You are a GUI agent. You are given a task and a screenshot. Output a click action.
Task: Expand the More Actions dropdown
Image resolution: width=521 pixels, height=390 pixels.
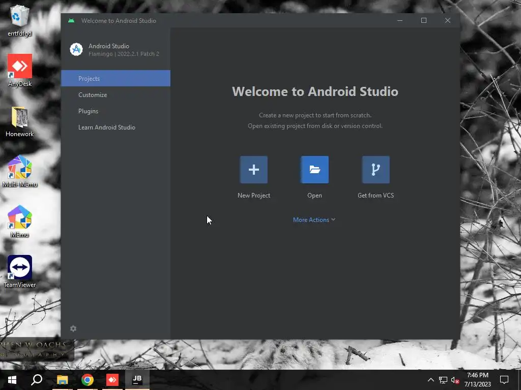(x=314, y=219)
